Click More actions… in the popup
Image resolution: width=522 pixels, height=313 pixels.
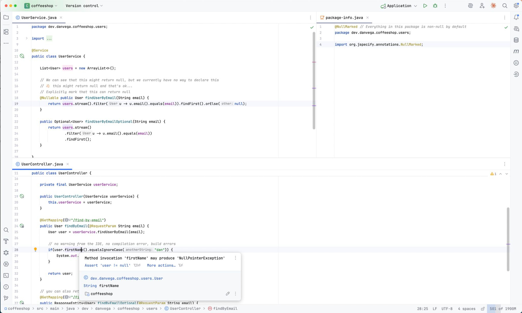[x=161, y=265]
